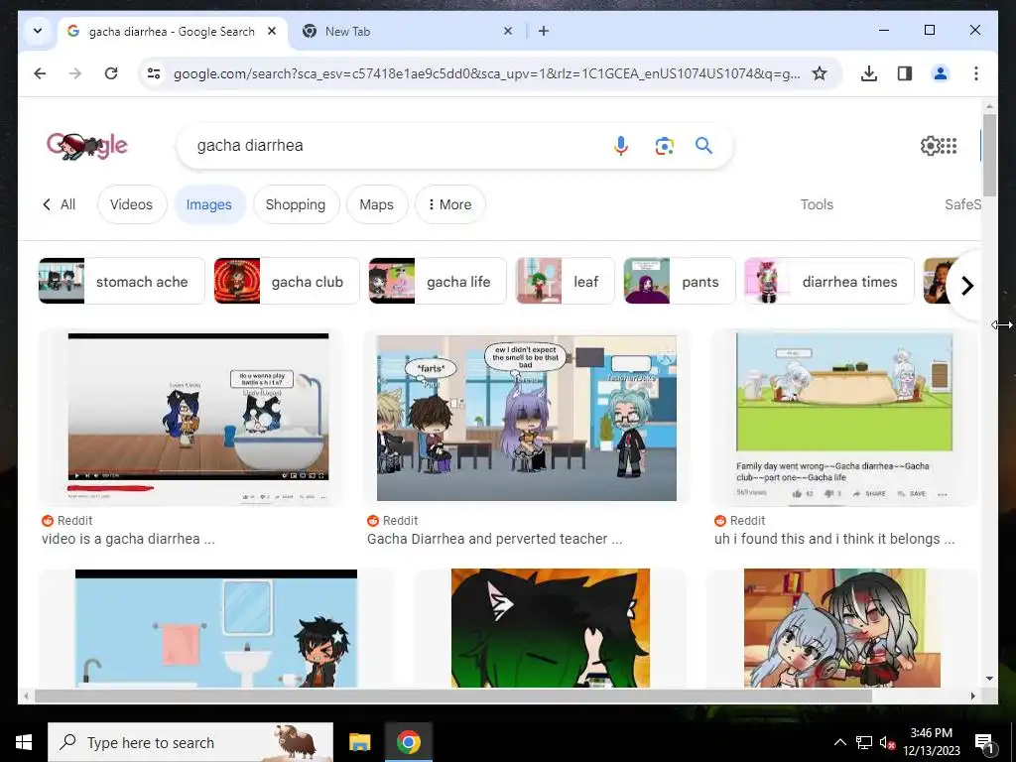
Task: Bookmark this page with the star
Action: pyautogui.click(x=820, y=73)
